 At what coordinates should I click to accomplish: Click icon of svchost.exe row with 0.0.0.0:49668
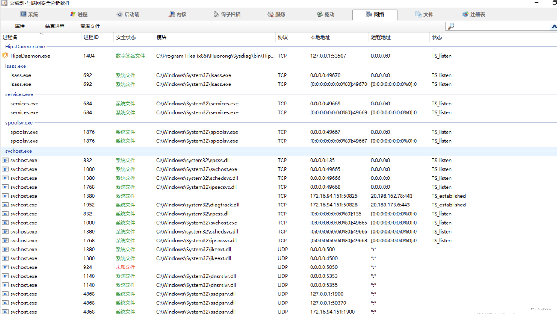5,187
